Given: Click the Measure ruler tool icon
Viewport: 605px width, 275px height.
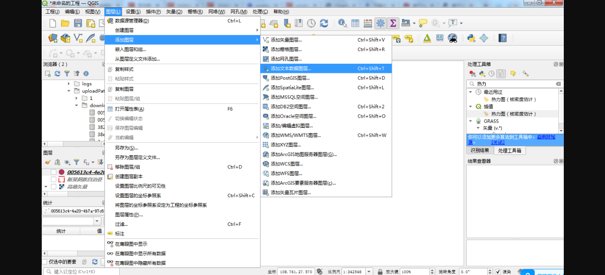Looking at the screenshot, I should [x=406, y=23].
